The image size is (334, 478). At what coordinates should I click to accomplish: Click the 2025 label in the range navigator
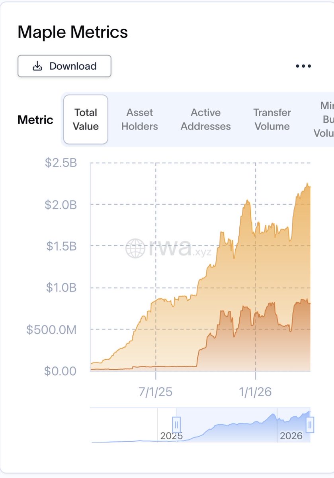click(x=172, y=436)
